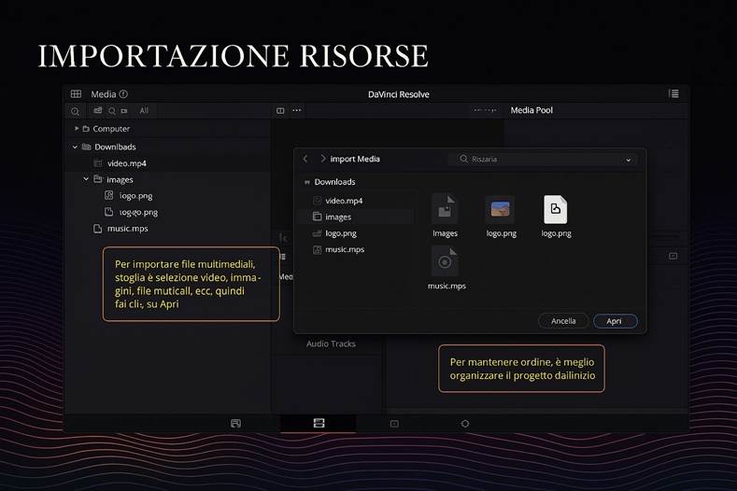
Task: Open the search field dropdown arrow
Action: tap(628, 160)
